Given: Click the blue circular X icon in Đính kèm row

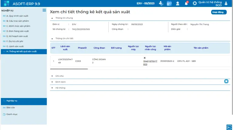Looking at the screenshot, I should pos(226,81).
